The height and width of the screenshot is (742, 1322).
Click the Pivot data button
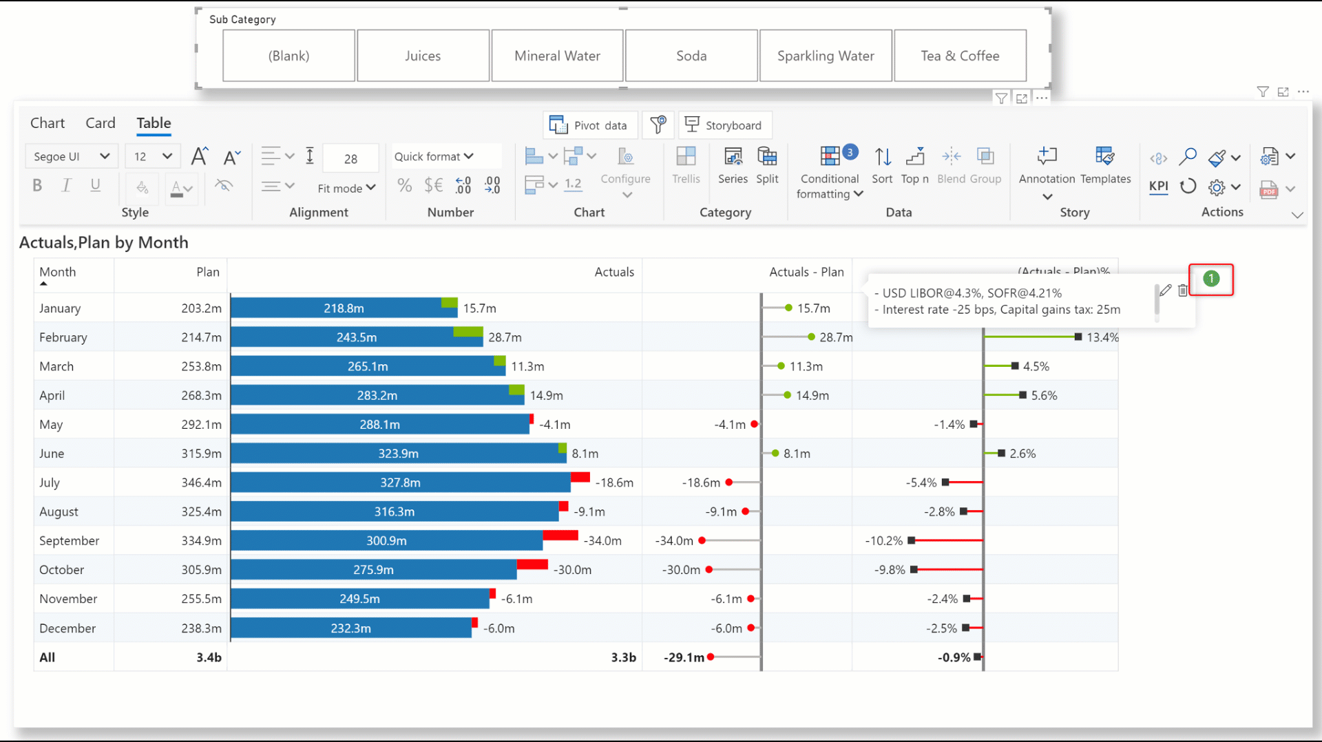(x=589, y=125)
